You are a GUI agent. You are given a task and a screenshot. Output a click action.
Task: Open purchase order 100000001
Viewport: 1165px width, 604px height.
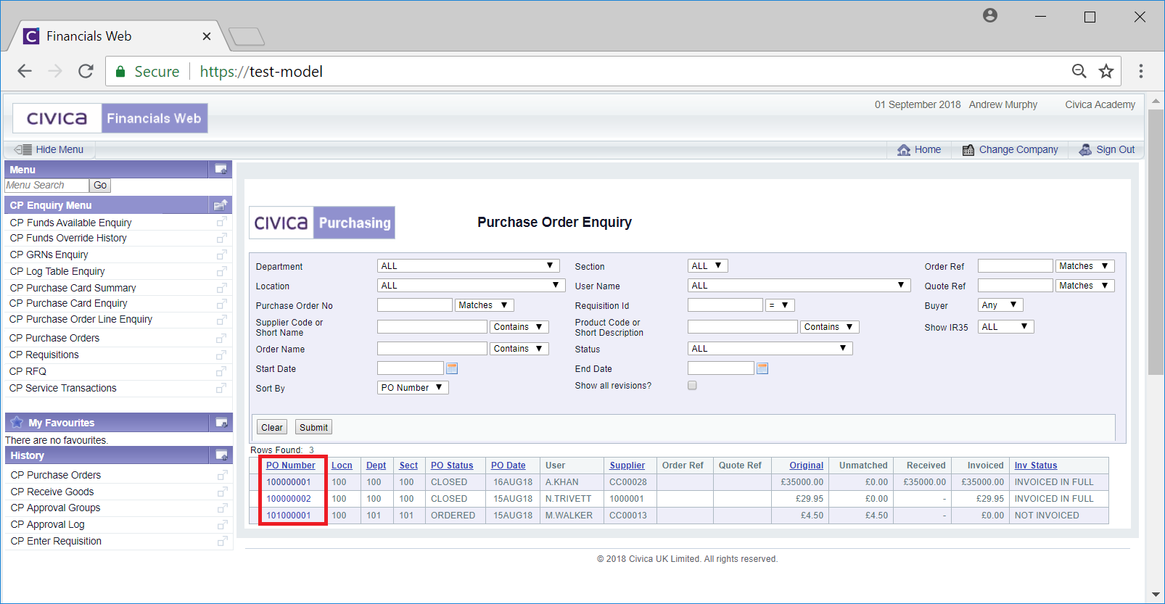[289, 482]
